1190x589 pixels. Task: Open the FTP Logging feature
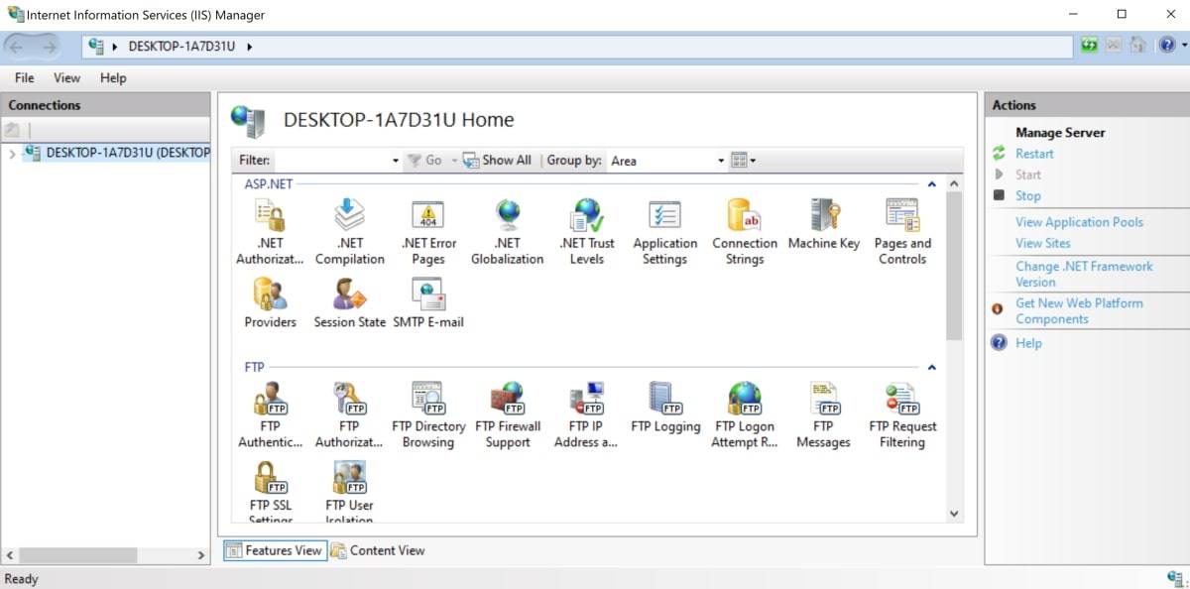(665, 408)
